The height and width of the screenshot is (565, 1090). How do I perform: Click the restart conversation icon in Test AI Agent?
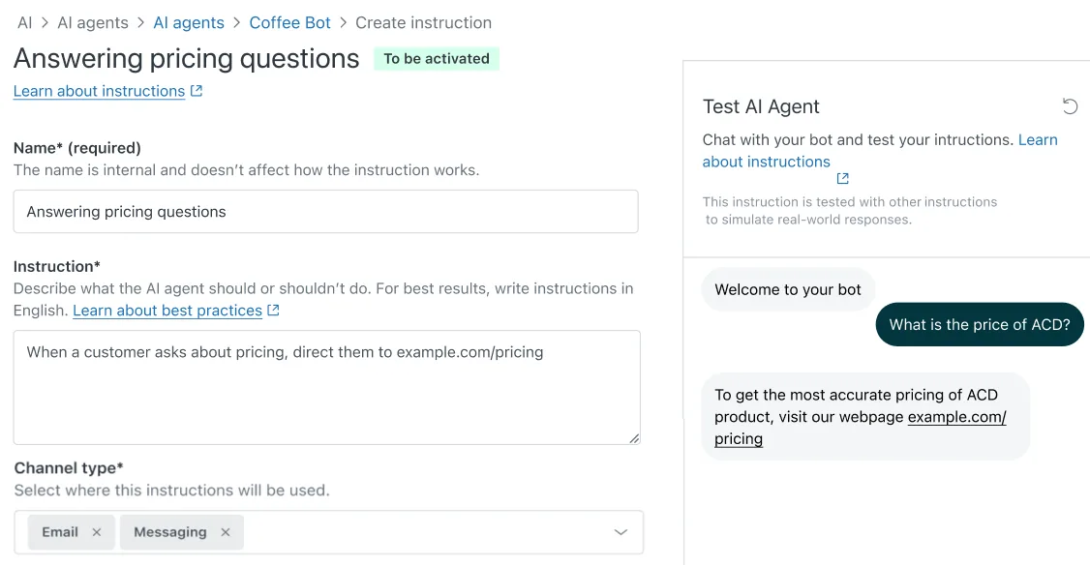click(1069, 106)
